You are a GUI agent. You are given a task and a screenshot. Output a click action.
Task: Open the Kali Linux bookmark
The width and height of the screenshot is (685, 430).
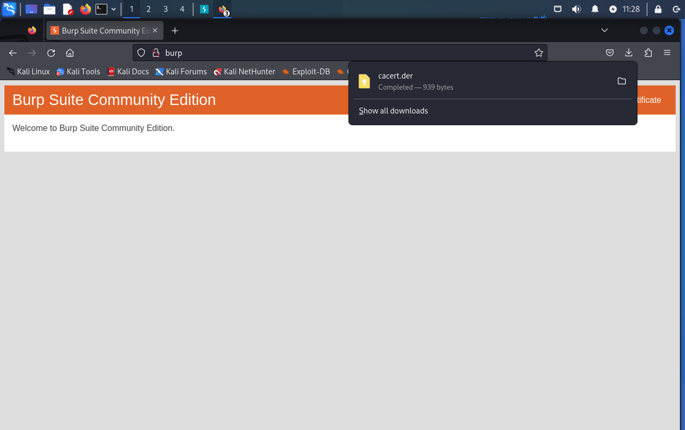28,71
